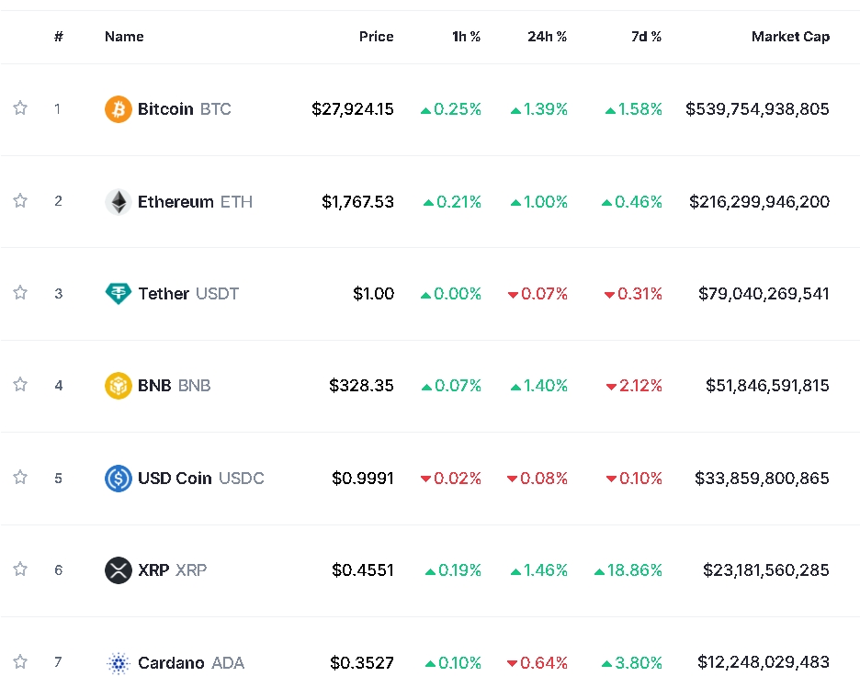Click the XRP black logo icon
Image resolution: width=860 pixels, height=699 pixels.
(x=119, y=570)
